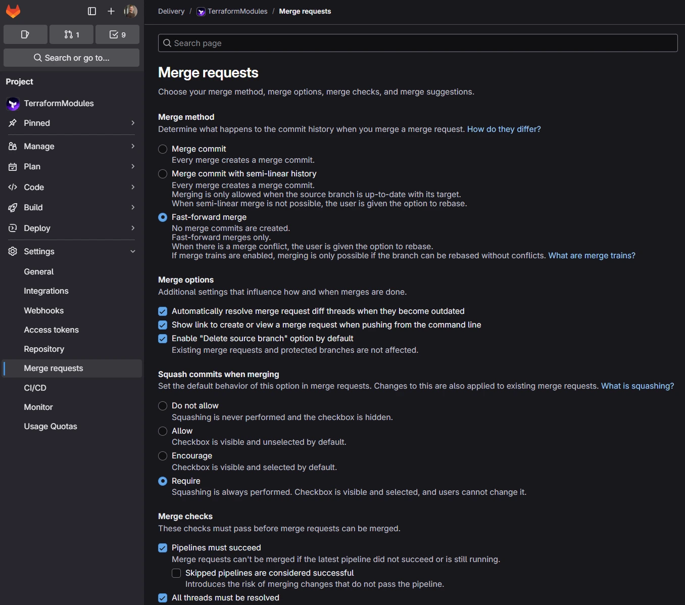
Task: Expand the Plan section chevron
Action: [133, 166]
